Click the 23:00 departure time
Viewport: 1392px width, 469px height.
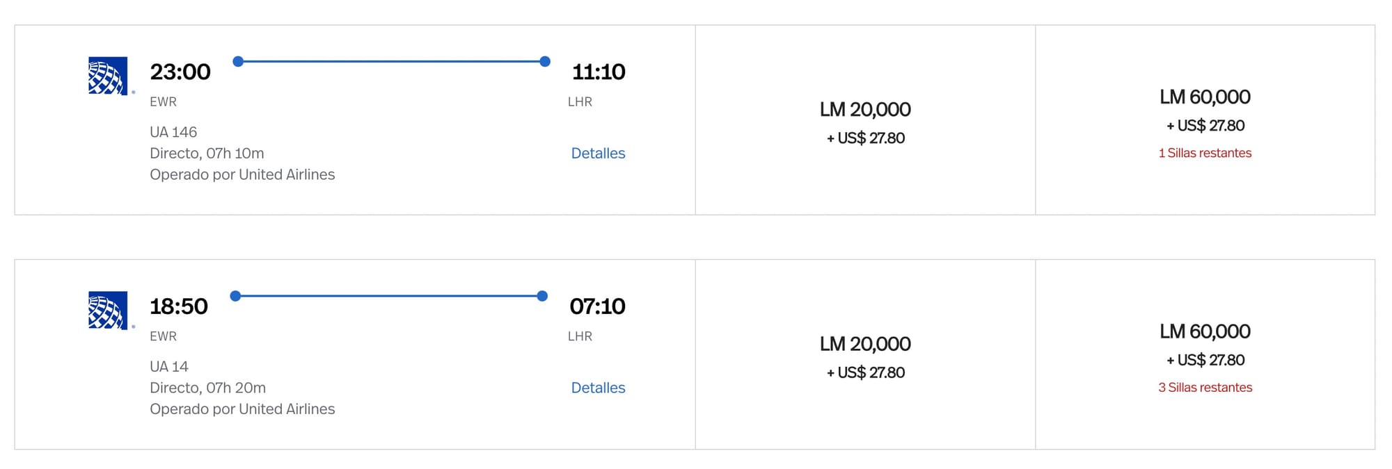coord(180,72)
